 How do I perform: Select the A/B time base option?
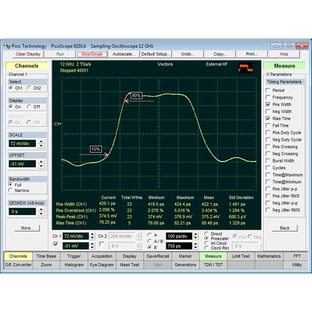click(149, 241)
